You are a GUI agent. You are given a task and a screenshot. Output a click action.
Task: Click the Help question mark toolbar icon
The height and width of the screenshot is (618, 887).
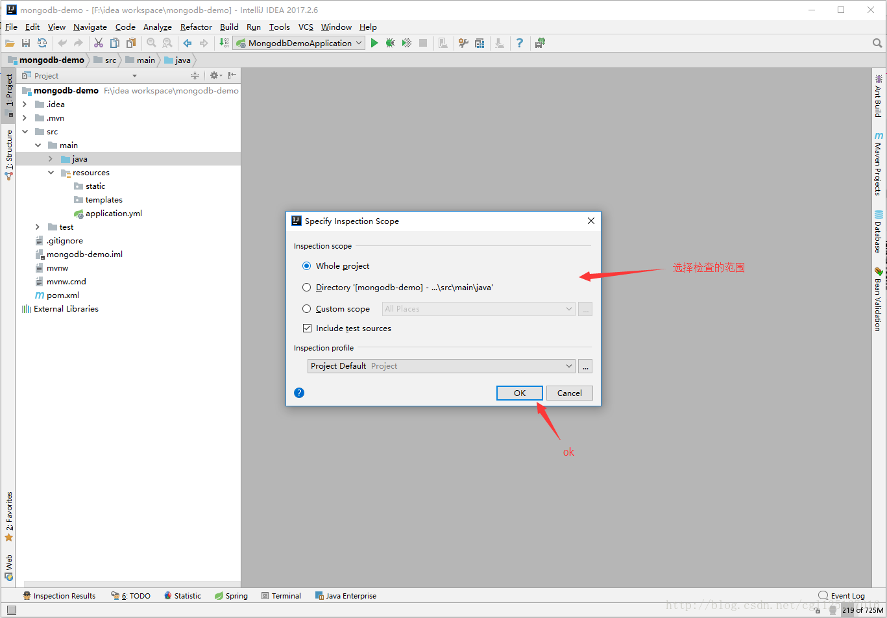tap(520, 43)
